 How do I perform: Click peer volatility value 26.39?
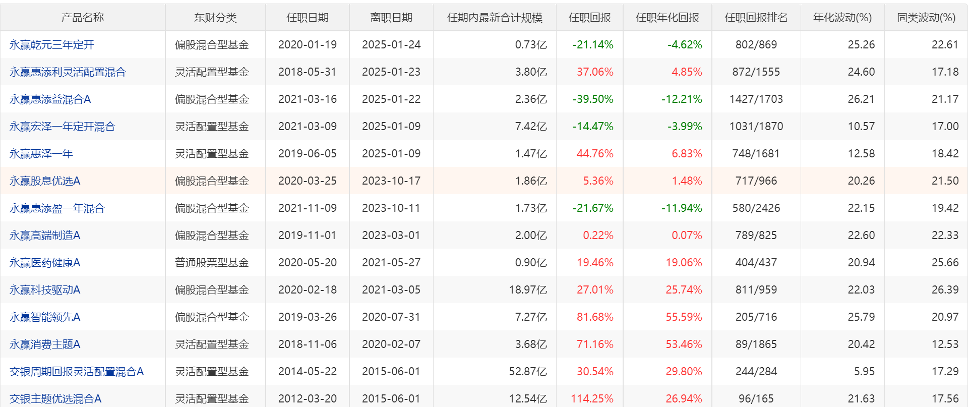coord(945,290)
